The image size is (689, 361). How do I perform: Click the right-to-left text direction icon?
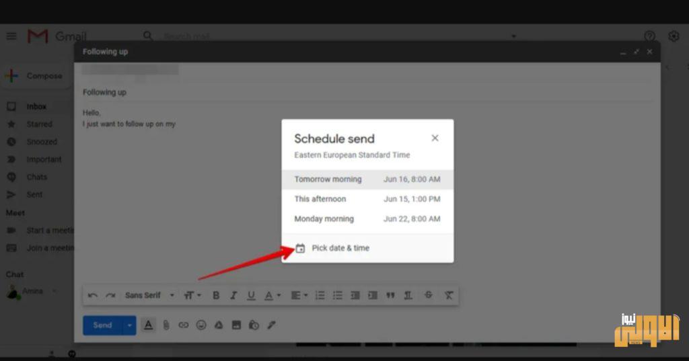[408, 296]
